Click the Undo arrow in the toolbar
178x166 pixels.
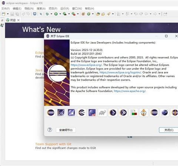click(x=23, y=14)
